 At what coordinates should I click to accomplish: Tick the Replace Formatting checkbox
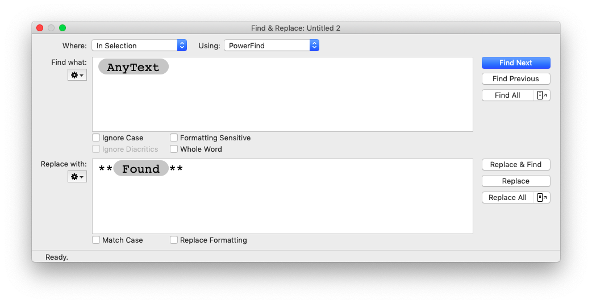(x=174, y=240)
